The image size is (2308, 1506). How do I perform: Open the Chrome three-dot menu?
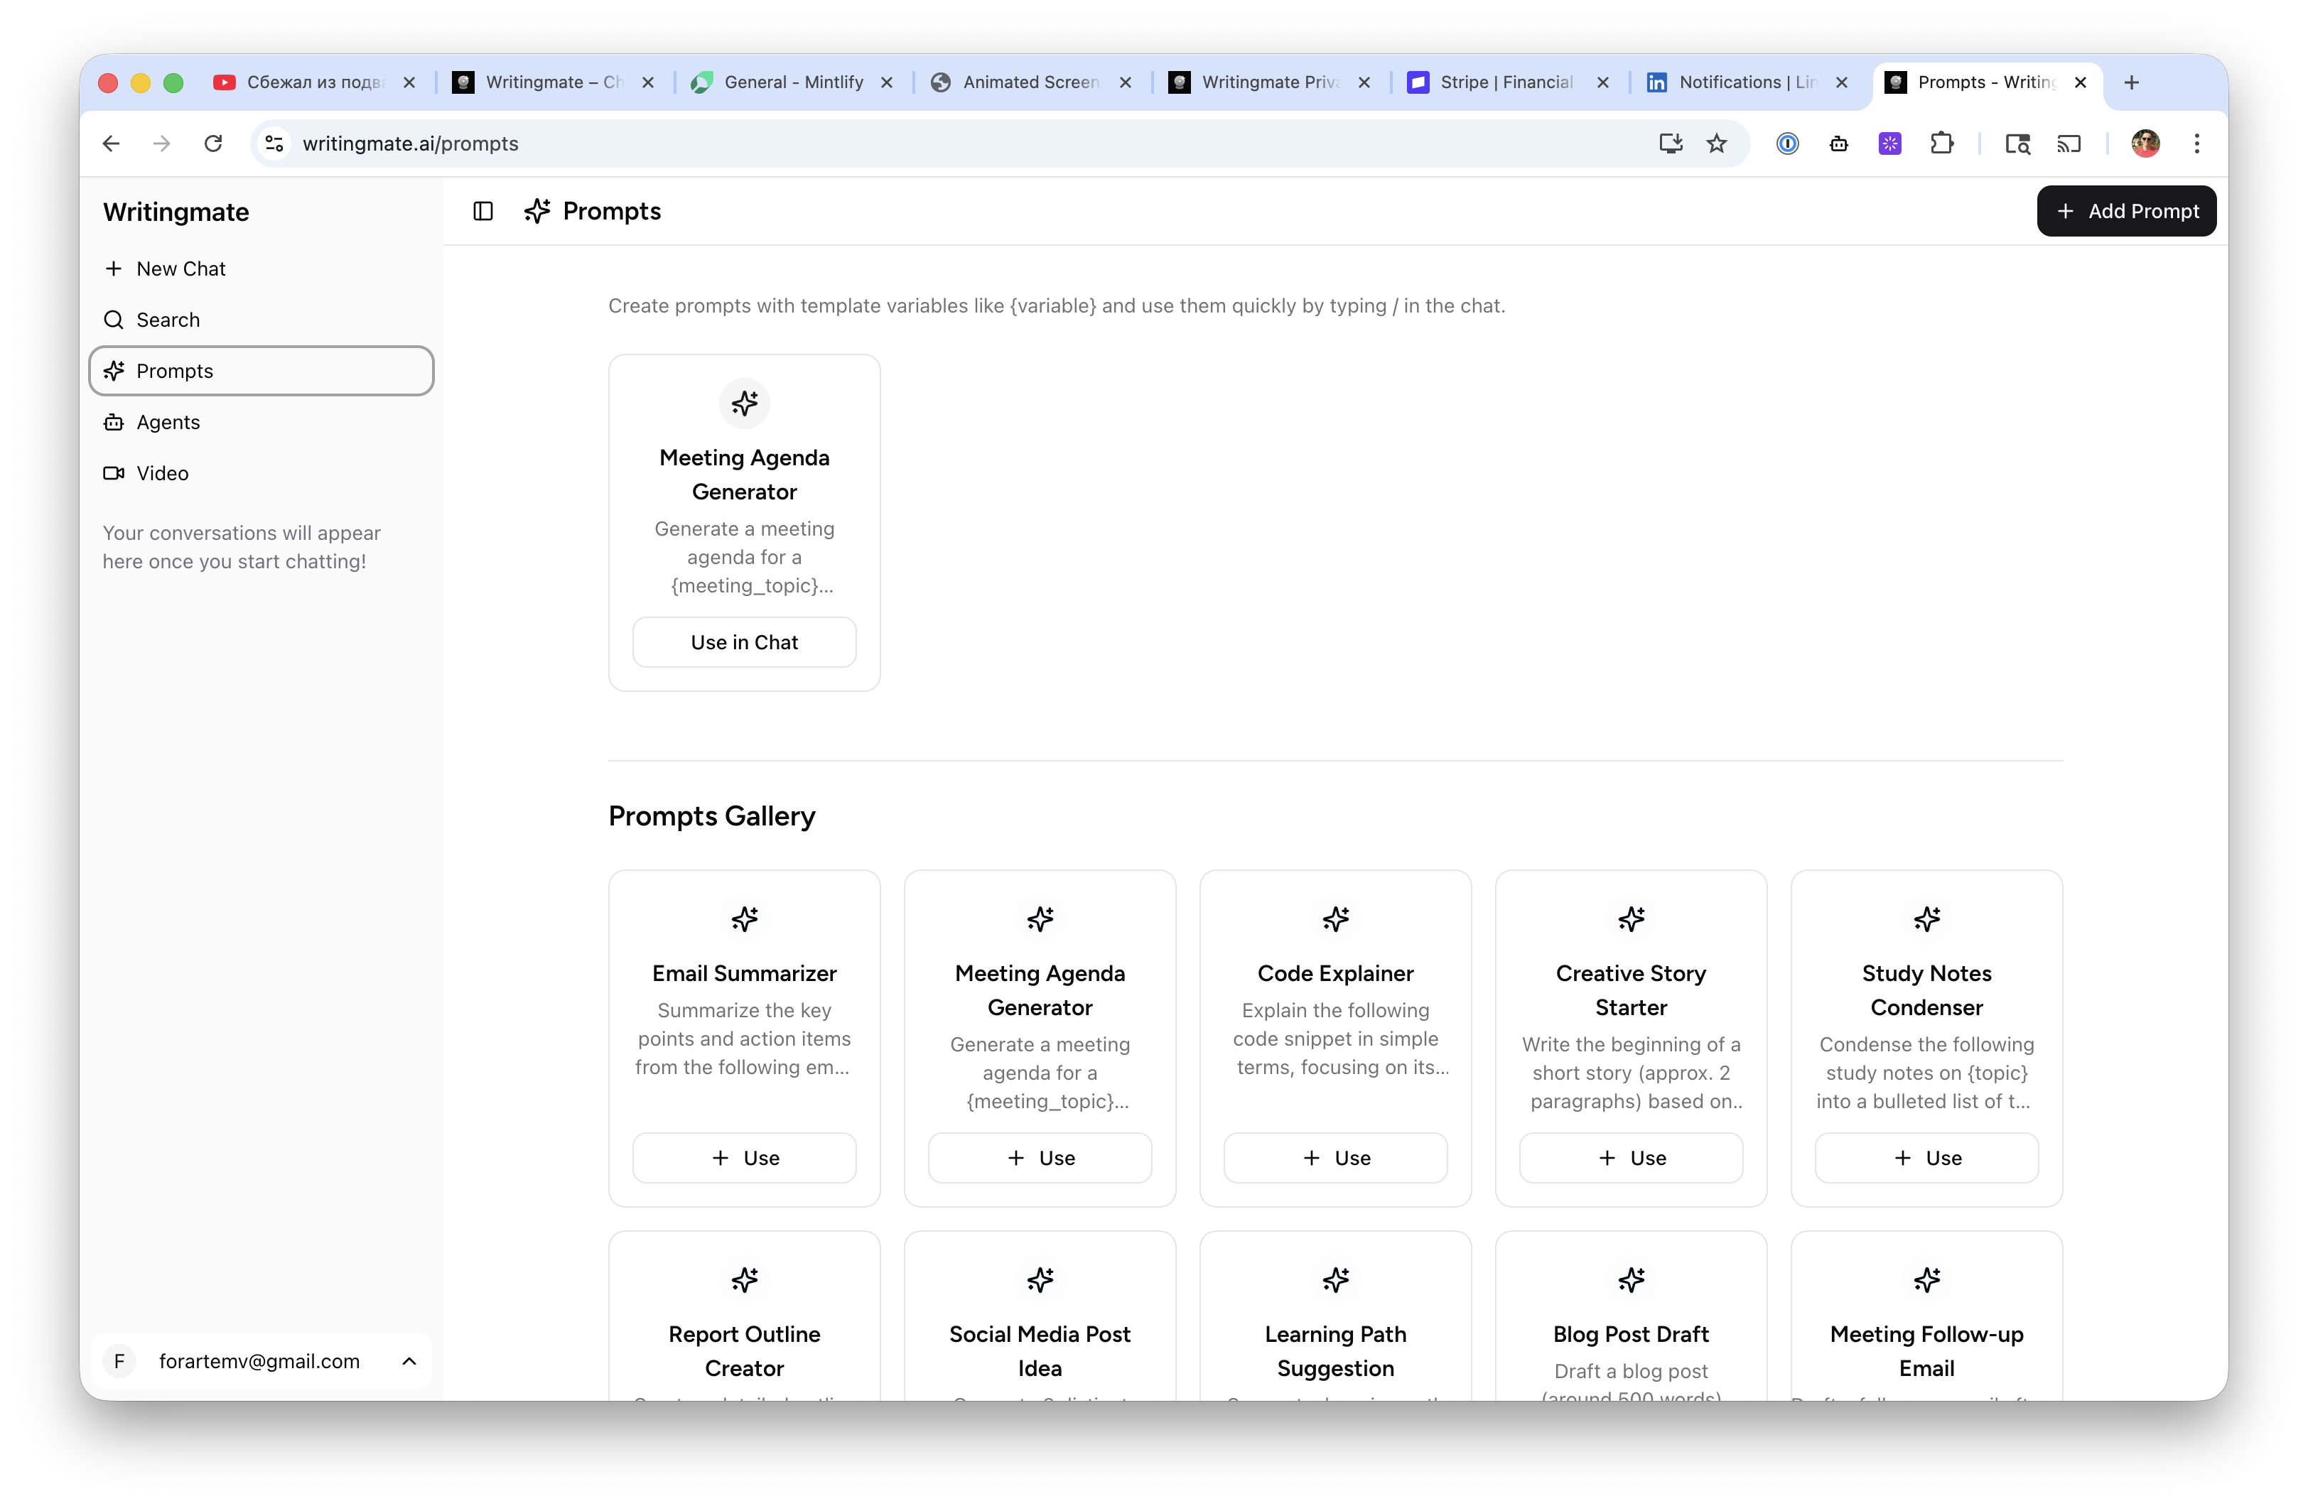coord(2196,143)
